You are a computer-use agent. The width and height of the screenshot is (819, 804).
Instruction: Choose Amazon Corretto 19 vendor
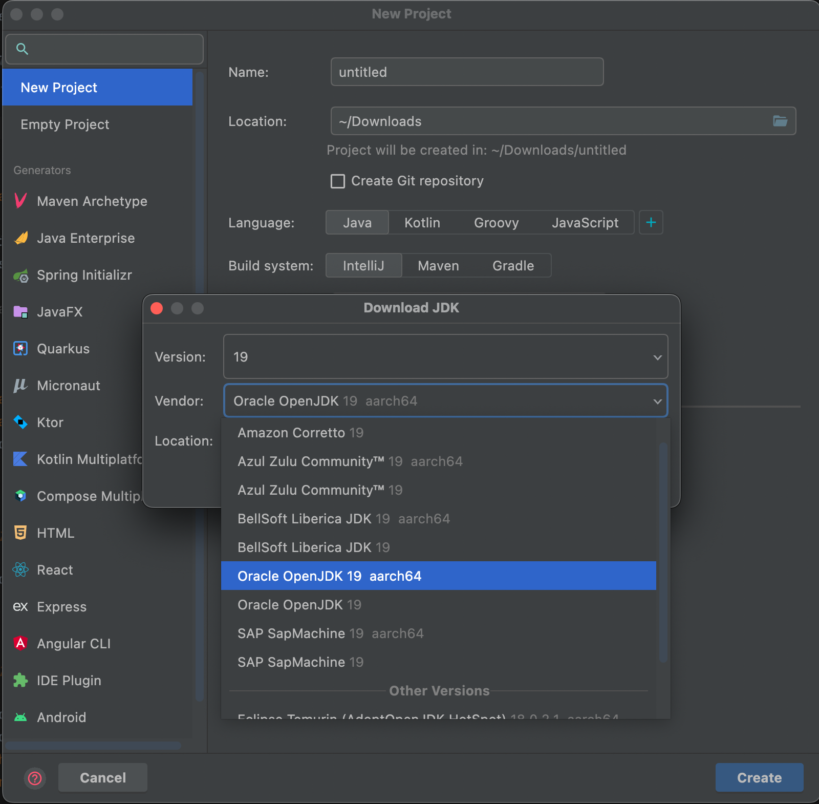[439, 433]
